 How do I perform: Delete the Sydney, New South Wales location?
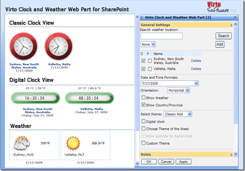click(196, 61)
